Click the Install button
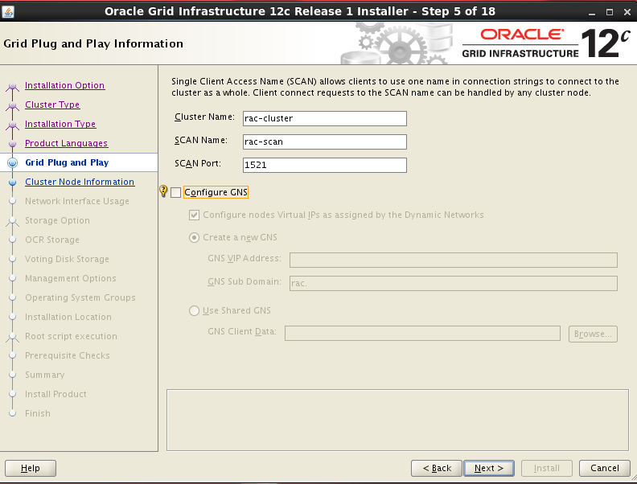The width and height of the screenshot is (637, 484). [546, 468]
